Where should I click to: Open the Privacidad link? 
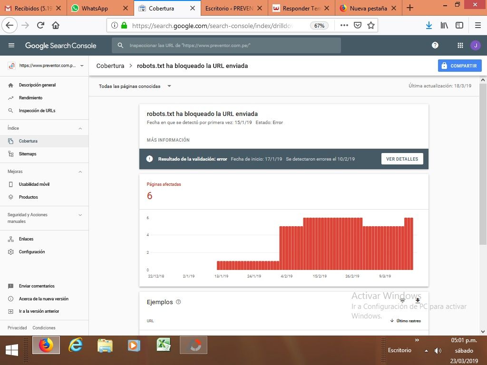[x=17, y=328]
